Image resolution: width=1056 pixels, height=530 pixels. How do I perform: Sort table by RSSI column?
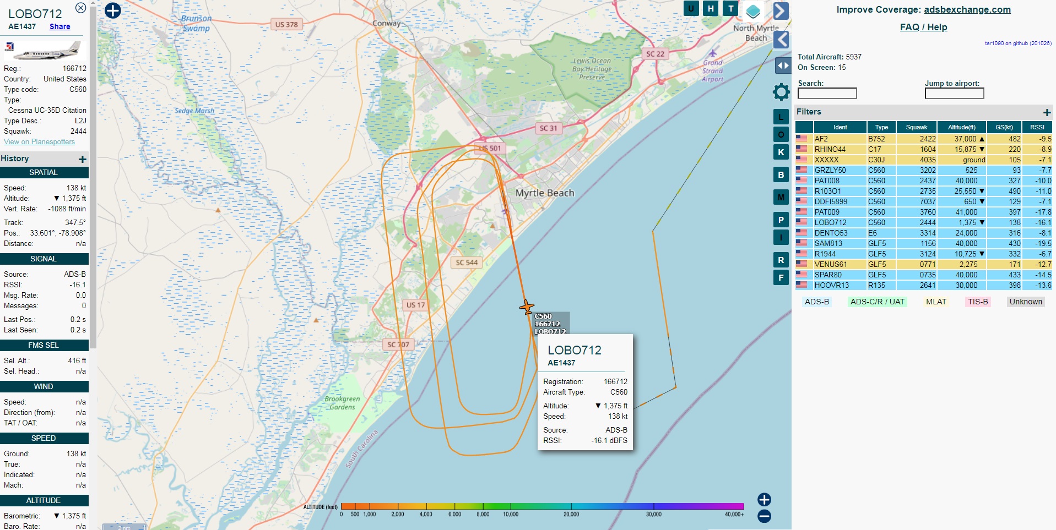click(x=1037, y=127)
